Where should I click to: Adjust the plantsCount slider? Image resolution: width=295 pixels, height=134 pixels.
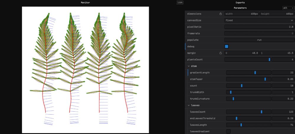click(248, 60)
